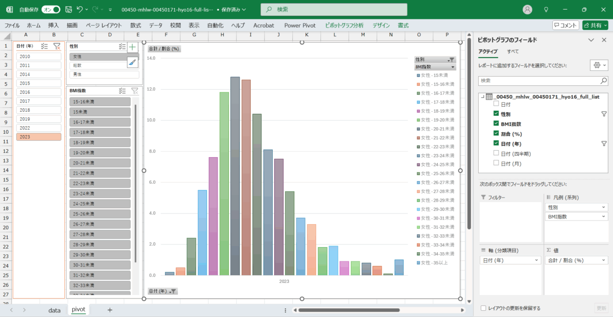Image resolution: width=613 pixels, height=317 pixels.
Task: Click the chart elements plus button
Action: click(132, 47)
